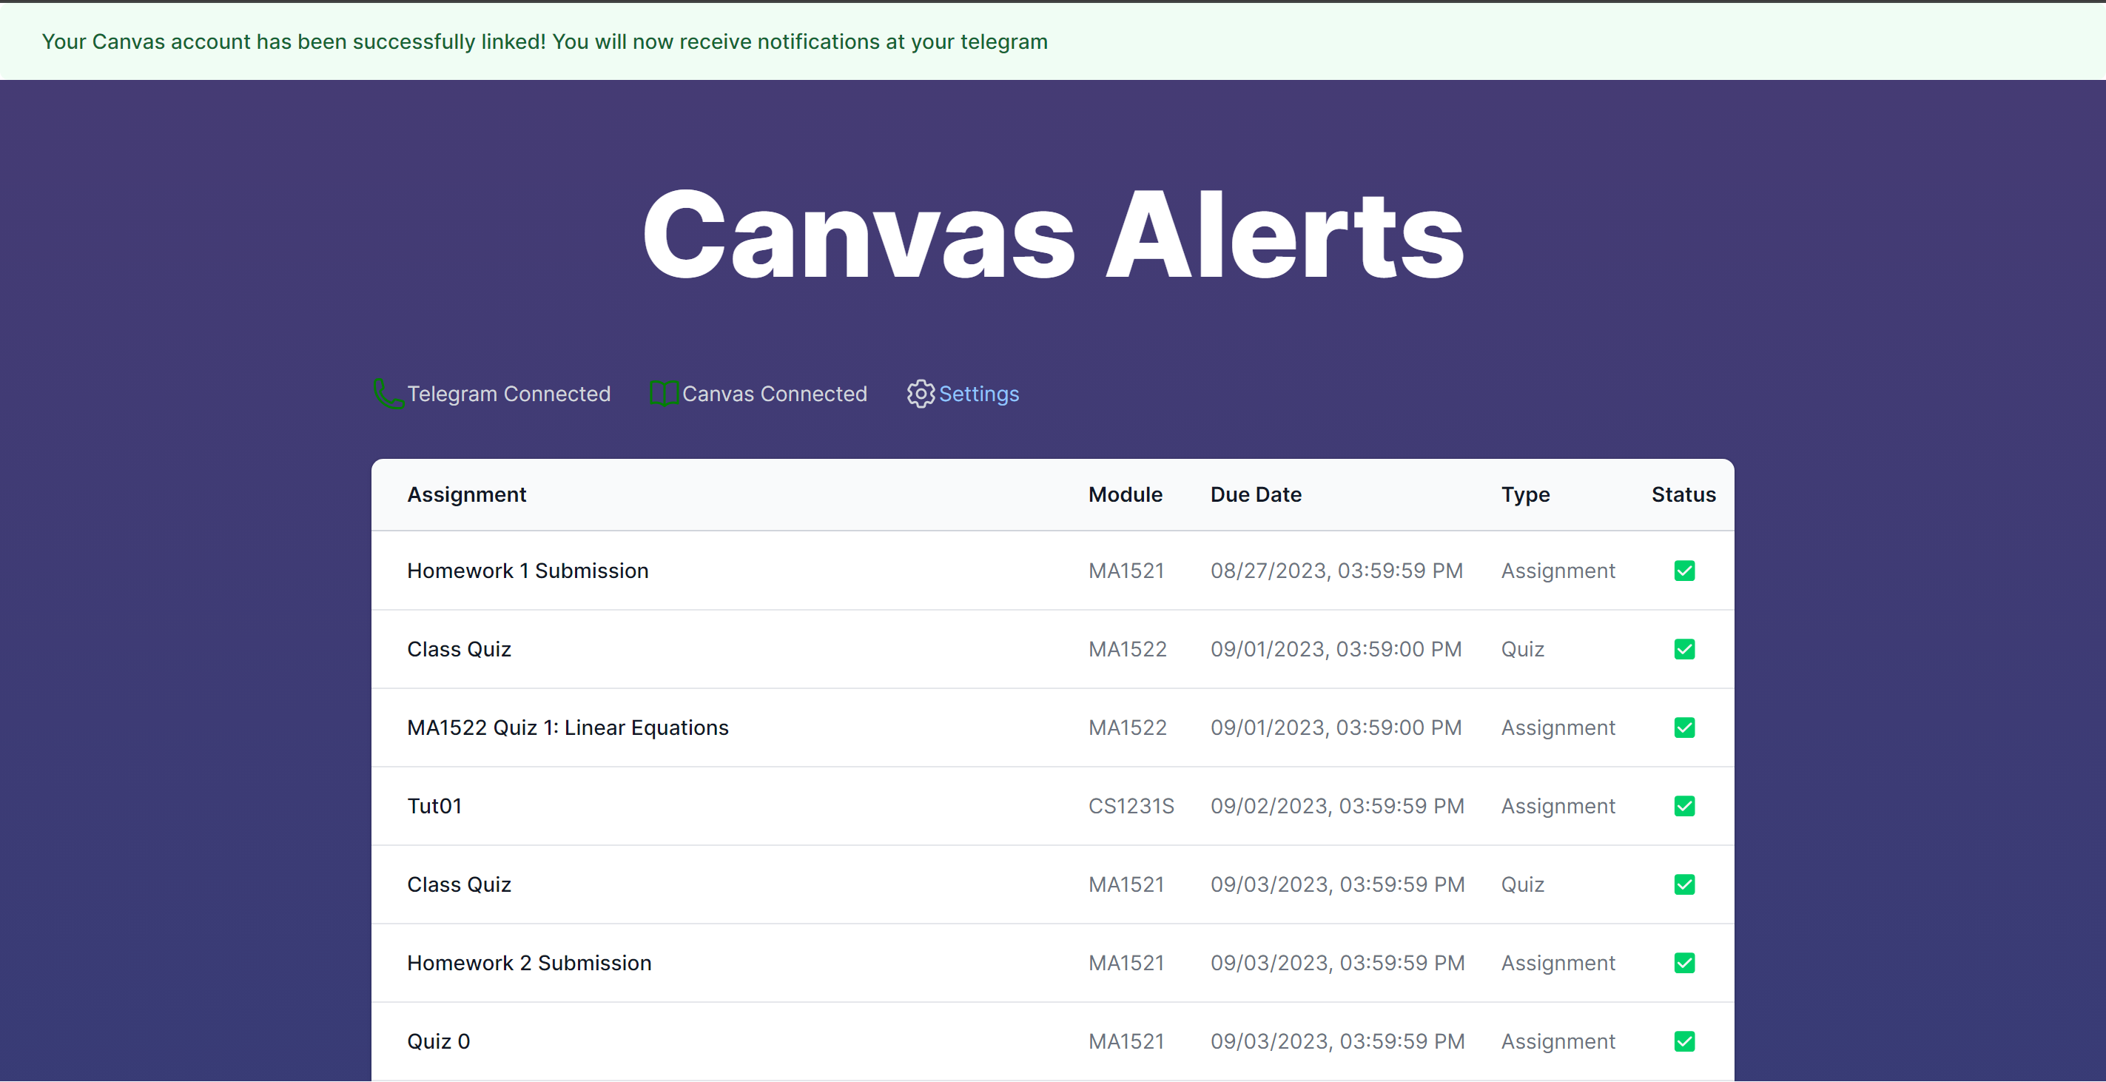Click the Due Date column header
The image size is (2106, 1082).
1256,495
